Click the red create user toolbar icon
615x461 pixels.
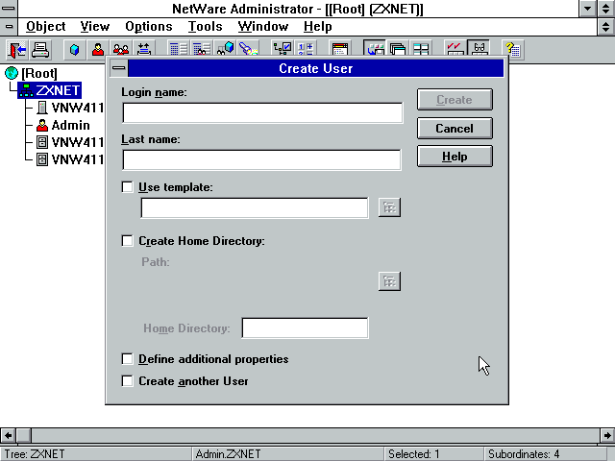coord(98,50)
